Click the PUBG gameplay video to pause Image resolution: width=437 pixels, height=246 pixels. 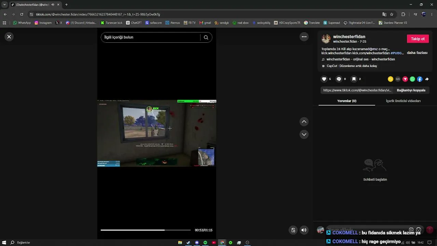point(157,133)
